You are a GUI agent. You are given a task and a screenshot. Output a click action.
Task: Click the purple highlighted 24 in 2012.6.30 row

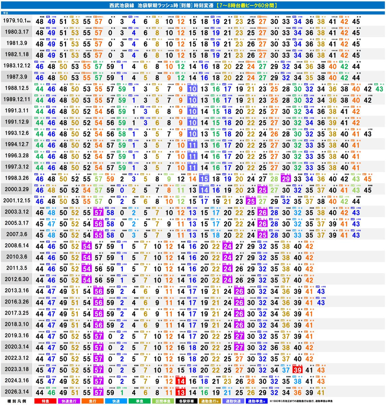tap(227, 280)
